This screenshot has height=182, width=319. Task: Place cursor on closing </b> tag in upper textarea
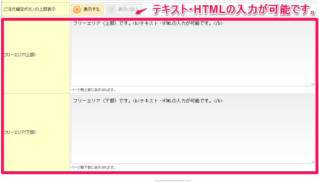coord(218,23)
